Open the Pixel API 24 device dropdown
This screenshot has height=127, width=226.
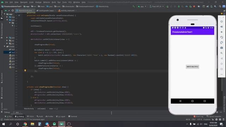pyautogui.click(x=157, y=6)
